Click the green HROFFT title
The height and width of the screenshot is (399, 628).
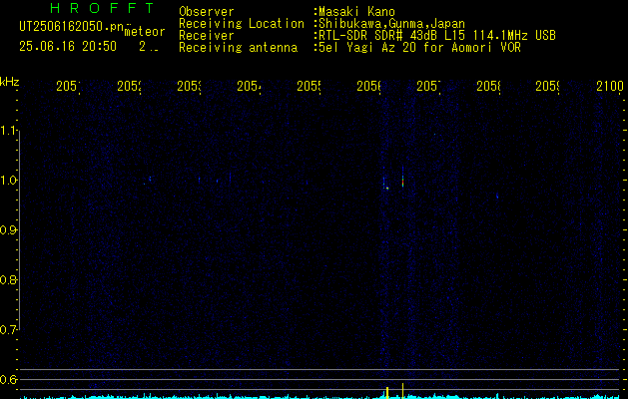click(102, 8)
